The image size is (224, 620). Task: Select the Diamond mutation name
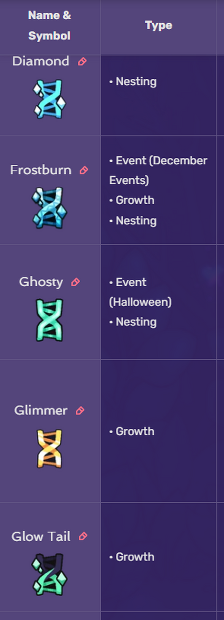point(41,61)
